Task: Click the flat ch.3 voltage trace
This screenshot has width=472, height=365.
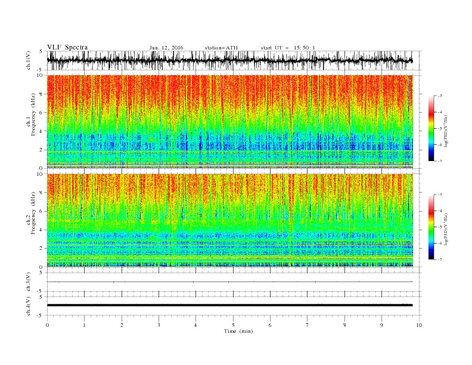Action: [230, 282]
